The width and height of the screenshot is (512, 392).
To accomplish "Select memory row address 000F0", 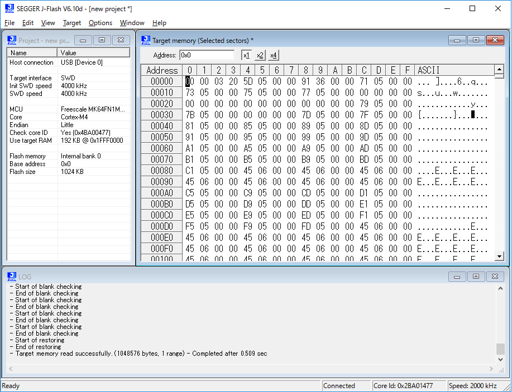I will pyautogui.click(x=161, y=249).
